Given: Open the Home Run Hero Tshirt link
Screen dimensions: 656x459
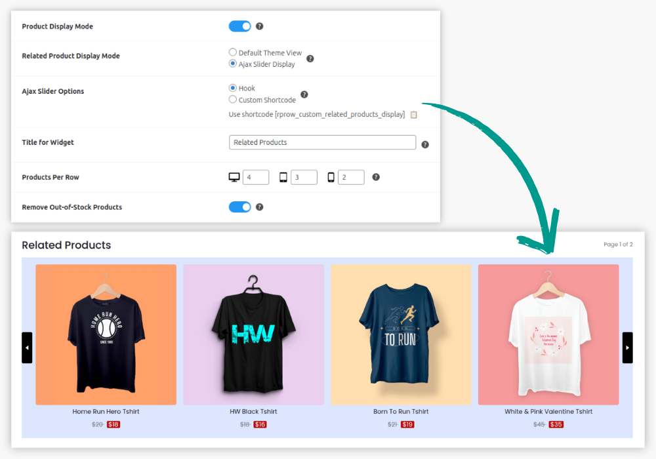Looking at the screenshot, I should [x=106, y=412].
